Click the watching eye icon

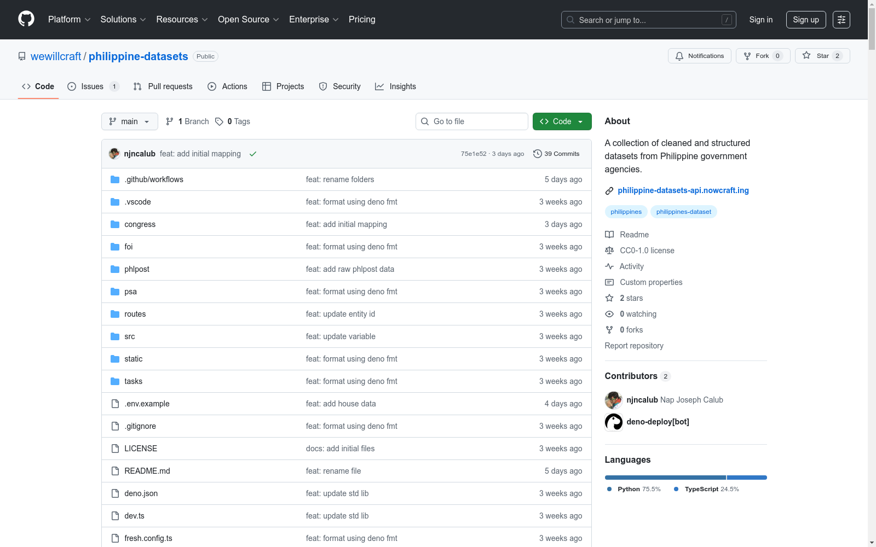point(609,314)
